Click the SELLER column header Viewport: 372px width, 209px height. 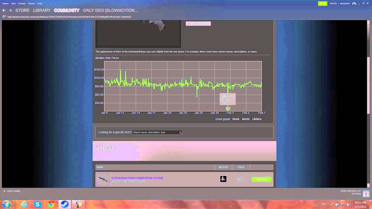223,167
